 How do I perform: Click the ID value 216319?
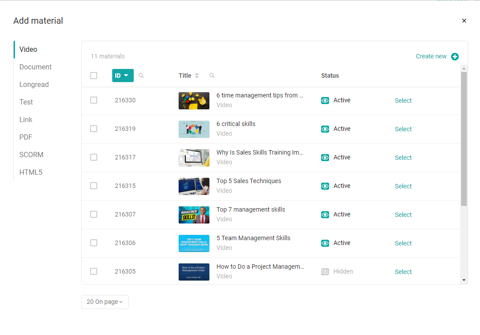click(125, 129)
